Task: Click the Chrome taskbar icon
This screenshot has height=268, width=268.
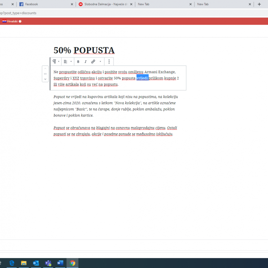Action: pyautogui.click(x=72, y=263)
